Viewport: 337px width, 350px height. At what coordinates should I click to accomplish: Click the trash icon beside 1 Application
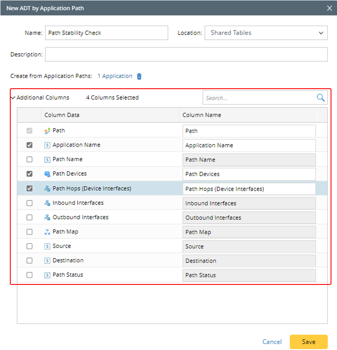coord(139,76)
